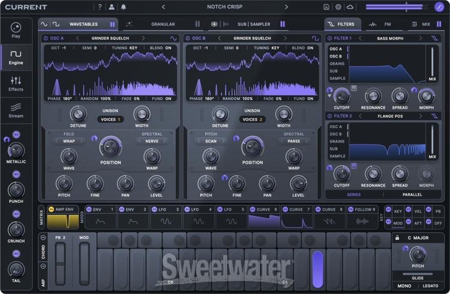Image resolution: width=450 pixels, height=294 pixels.
Task: Click the sub record circle icon
Action: [x=214, y=24]
